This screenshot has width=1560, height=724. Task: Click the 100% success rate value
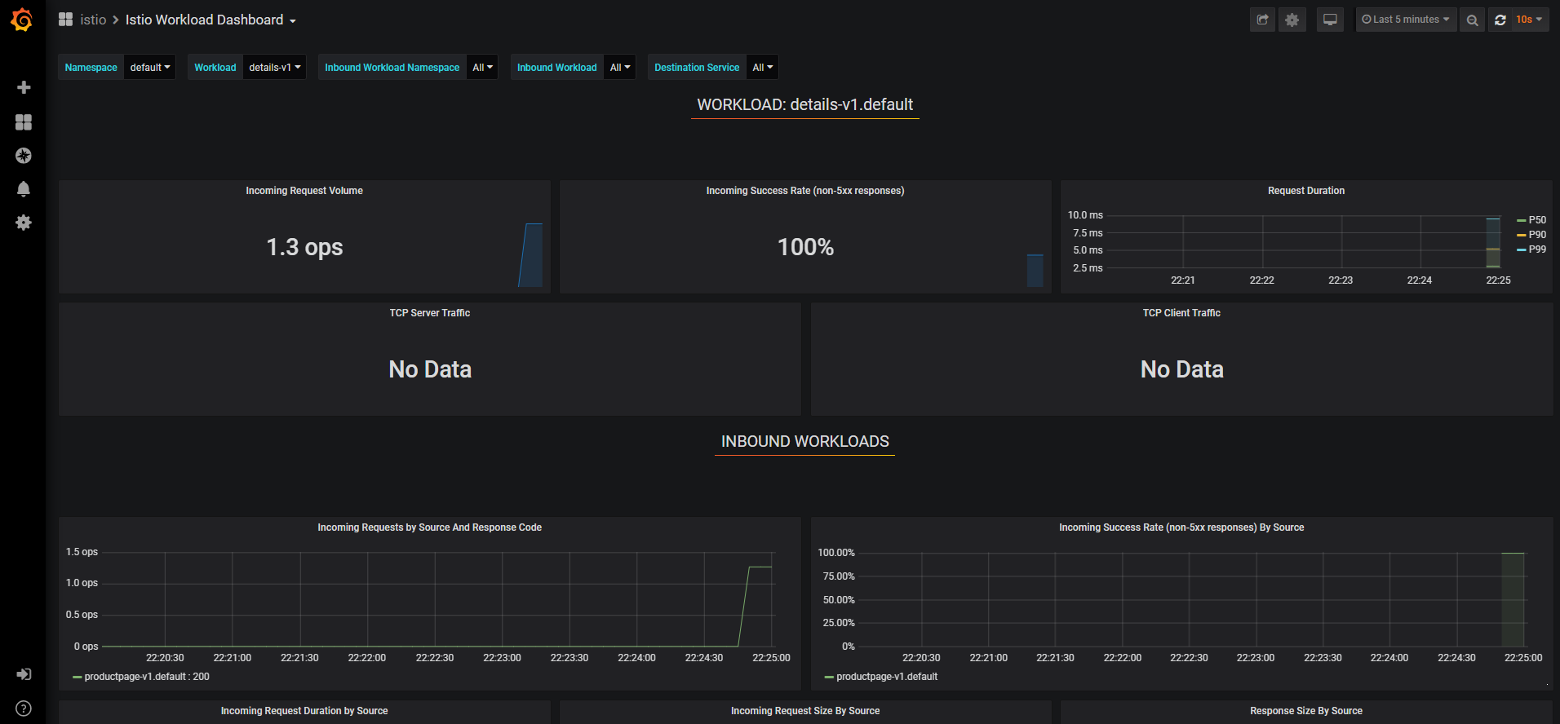coord(805,247)
